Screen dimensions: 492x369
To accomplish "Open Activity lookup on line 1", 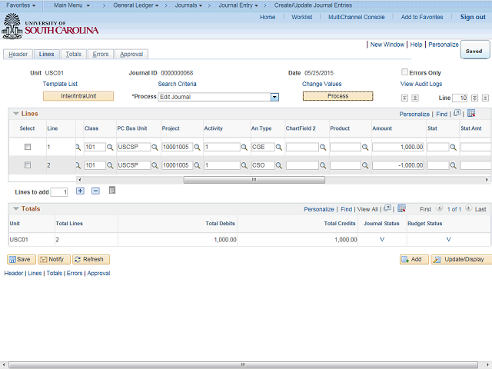I will click(244, 147).
